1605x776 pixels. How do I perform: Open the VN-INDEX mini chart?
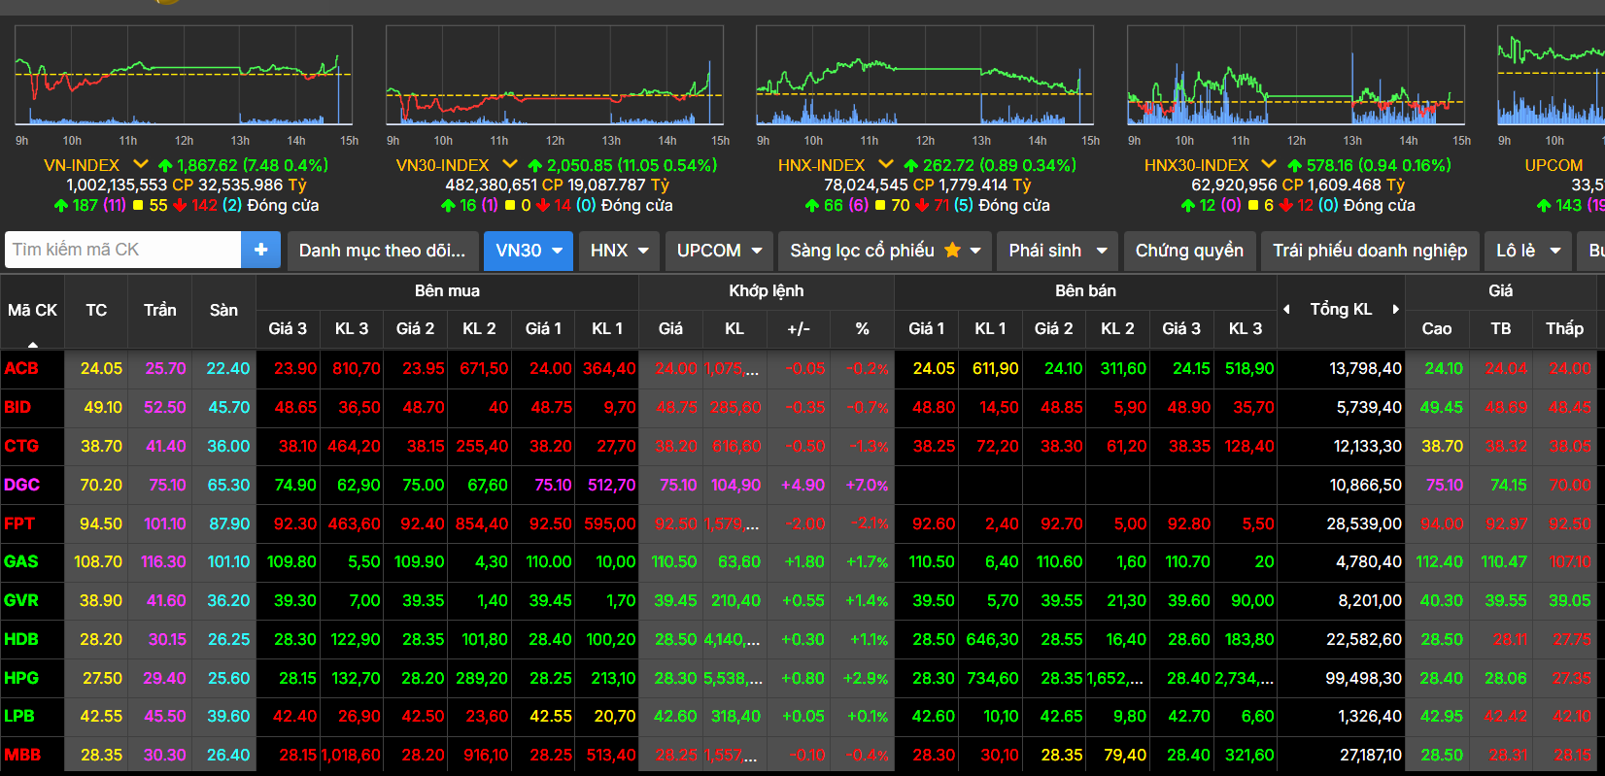(x=184, y=76)
